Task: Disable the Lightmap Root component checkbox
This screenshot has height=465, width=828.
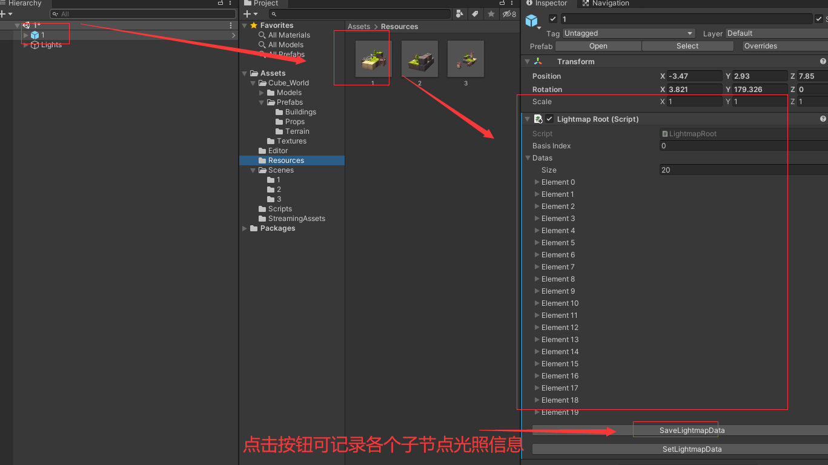Action: click(549, 119)
